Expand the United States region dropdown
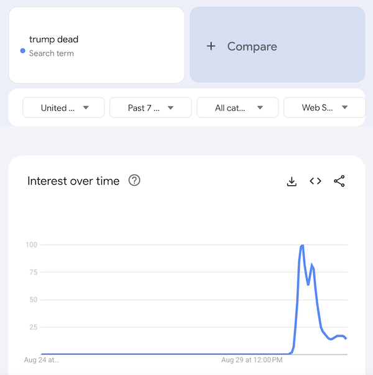373x375 pixels. 63,108
